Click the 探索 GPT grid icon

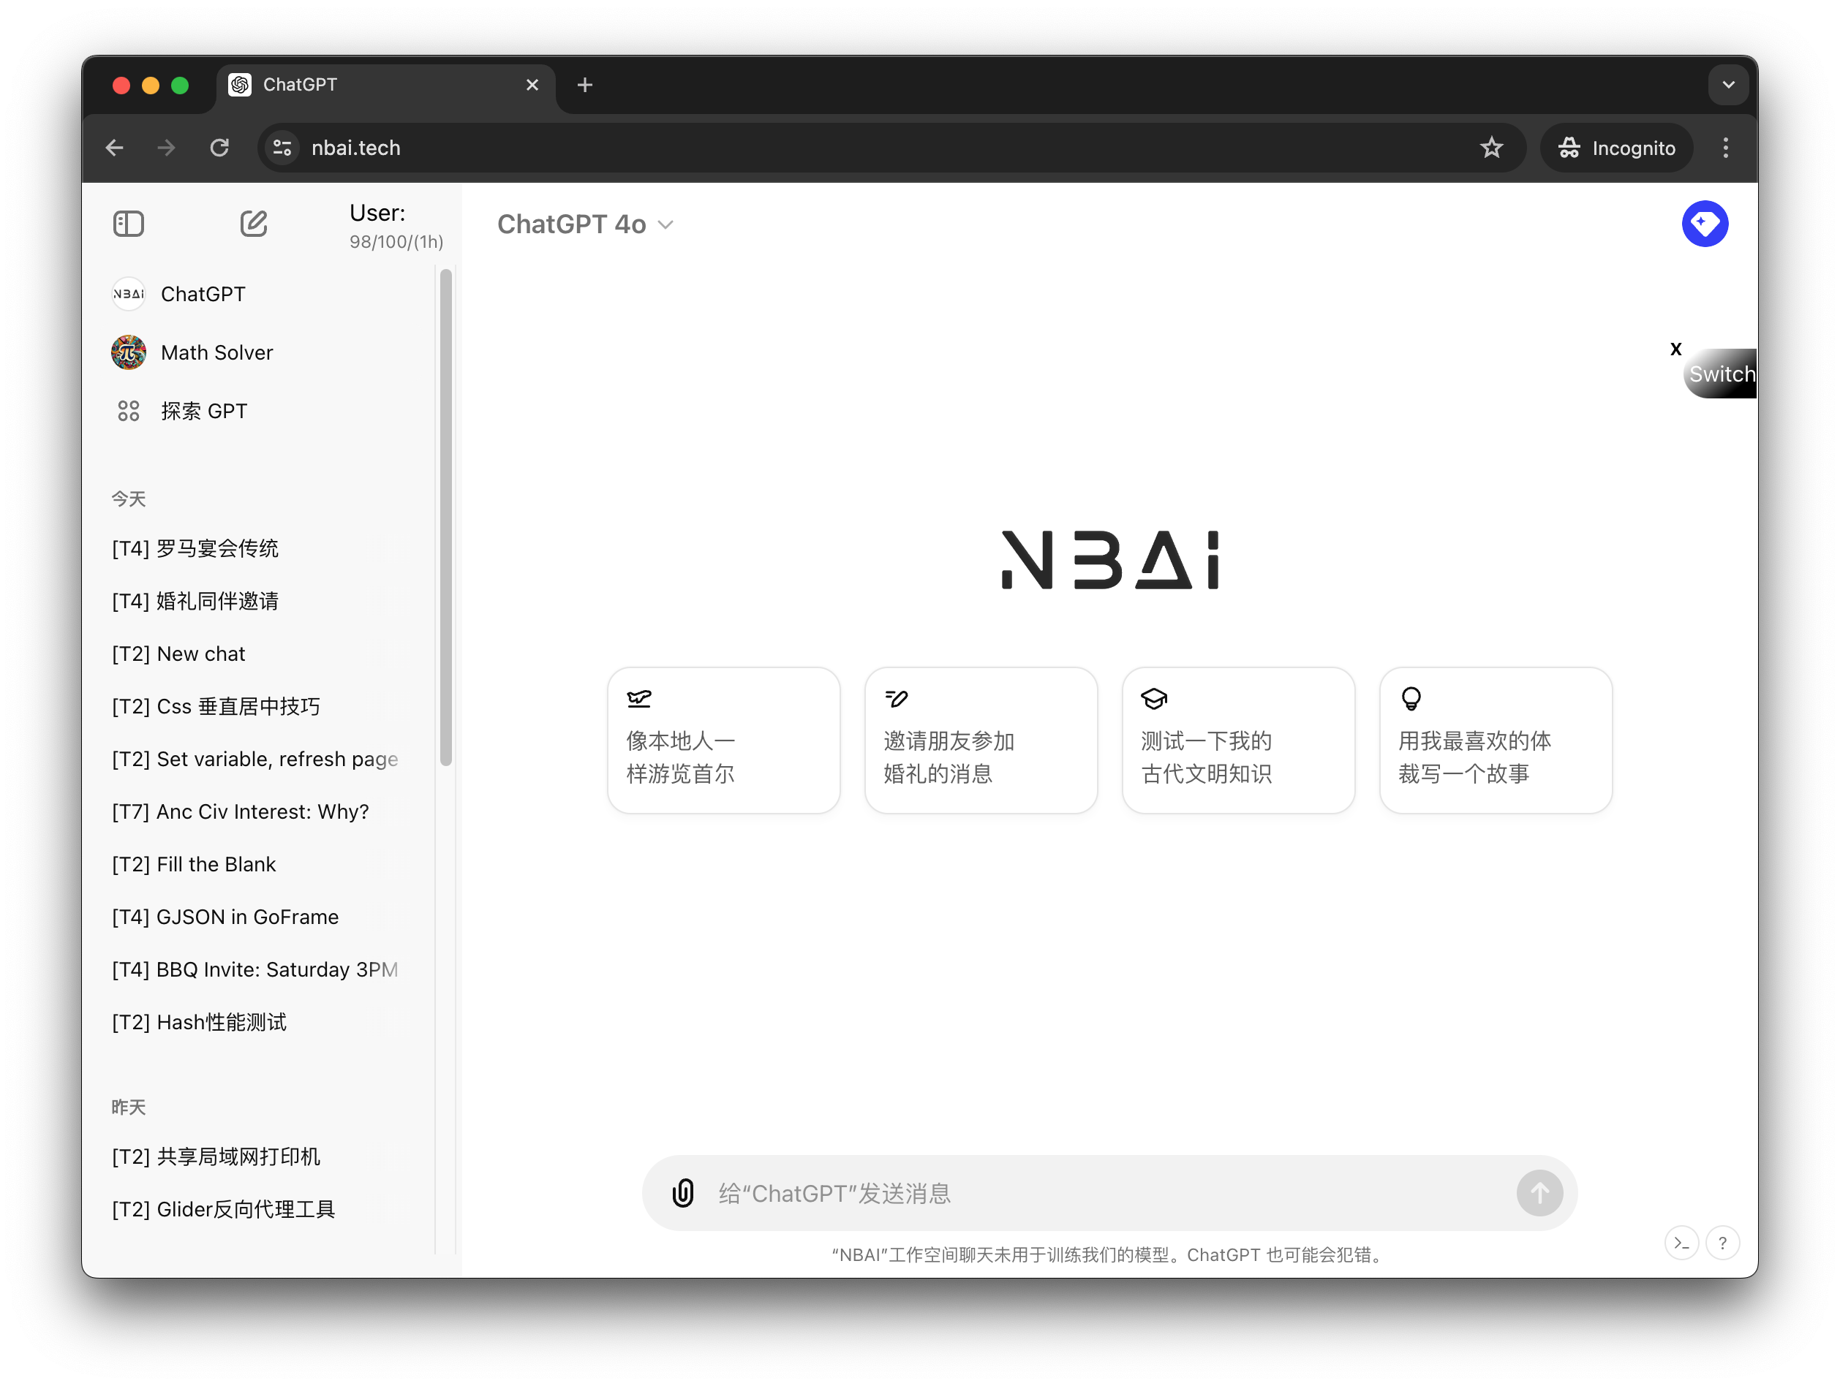129,411
